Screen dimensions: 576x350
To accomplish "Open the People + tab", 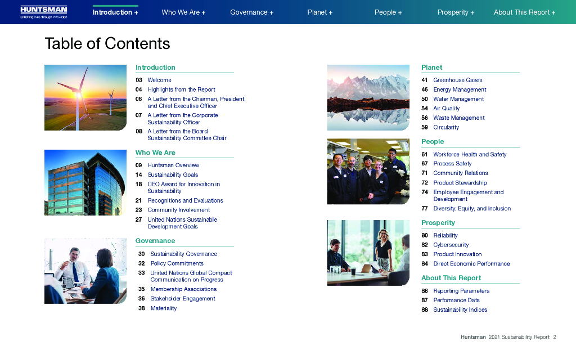I will click(x=388, y=12).
